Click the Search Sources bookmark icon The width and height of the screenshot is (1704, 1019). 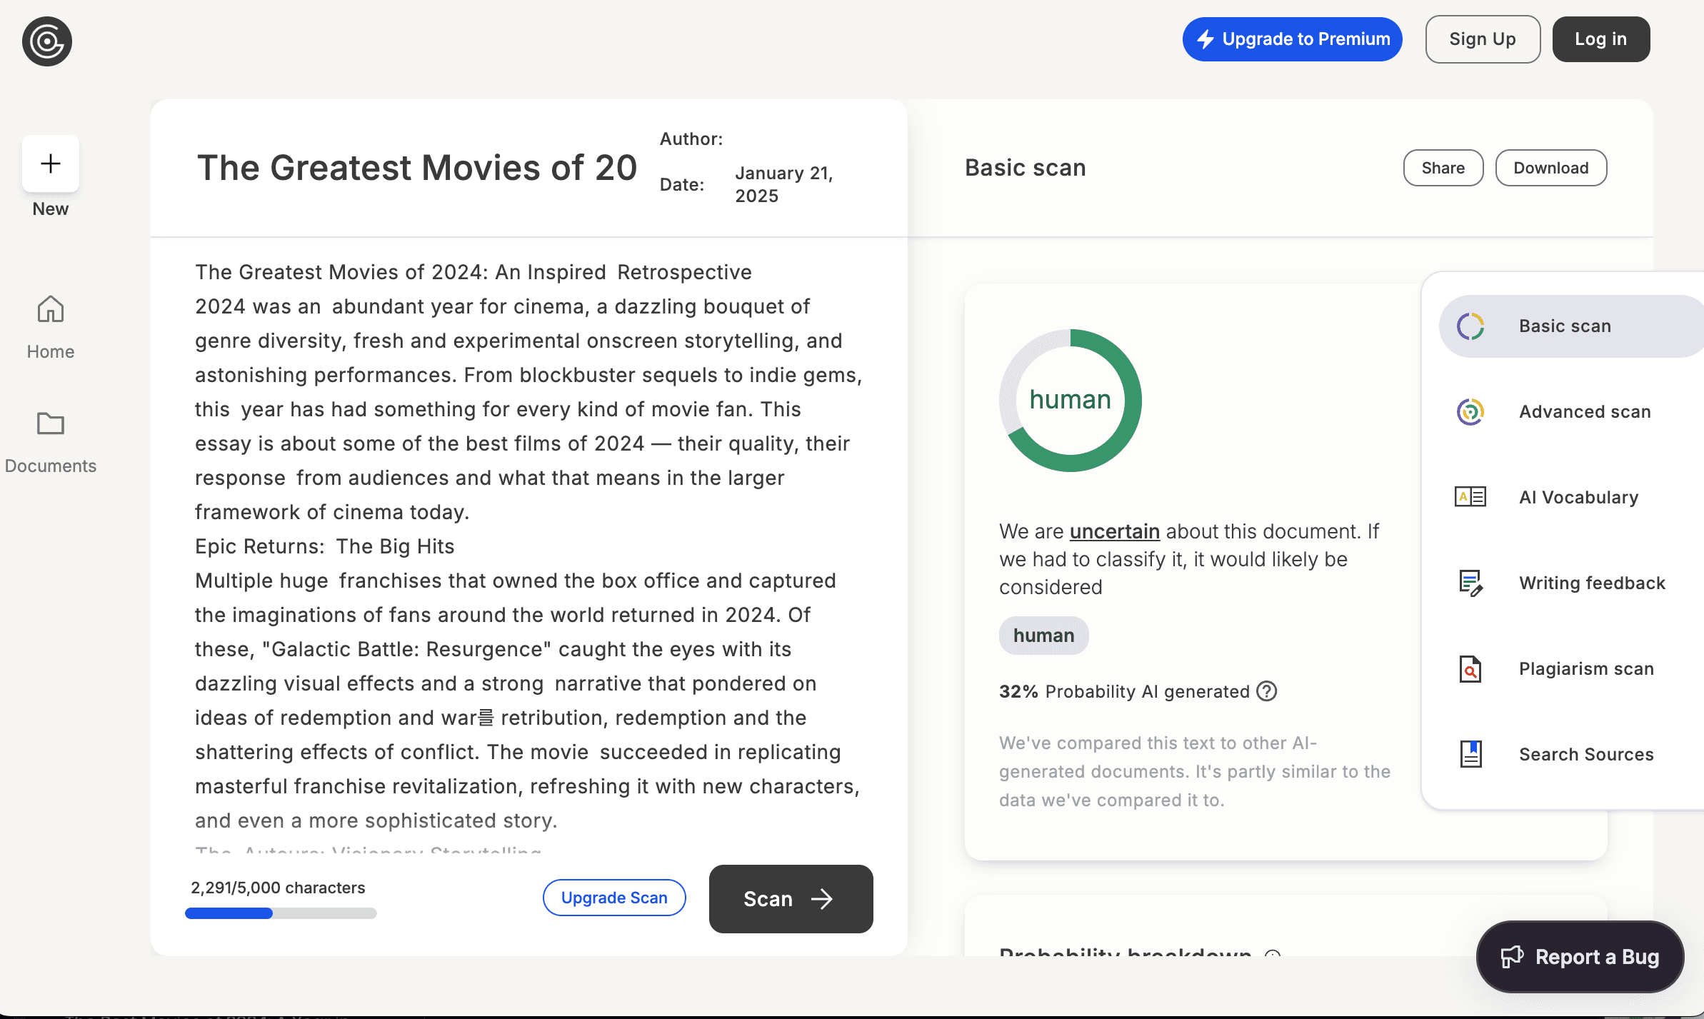point(1470,754)
